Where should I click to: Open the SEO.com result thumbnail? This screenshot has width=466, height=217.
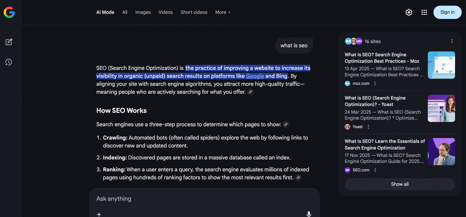[441, 151]
